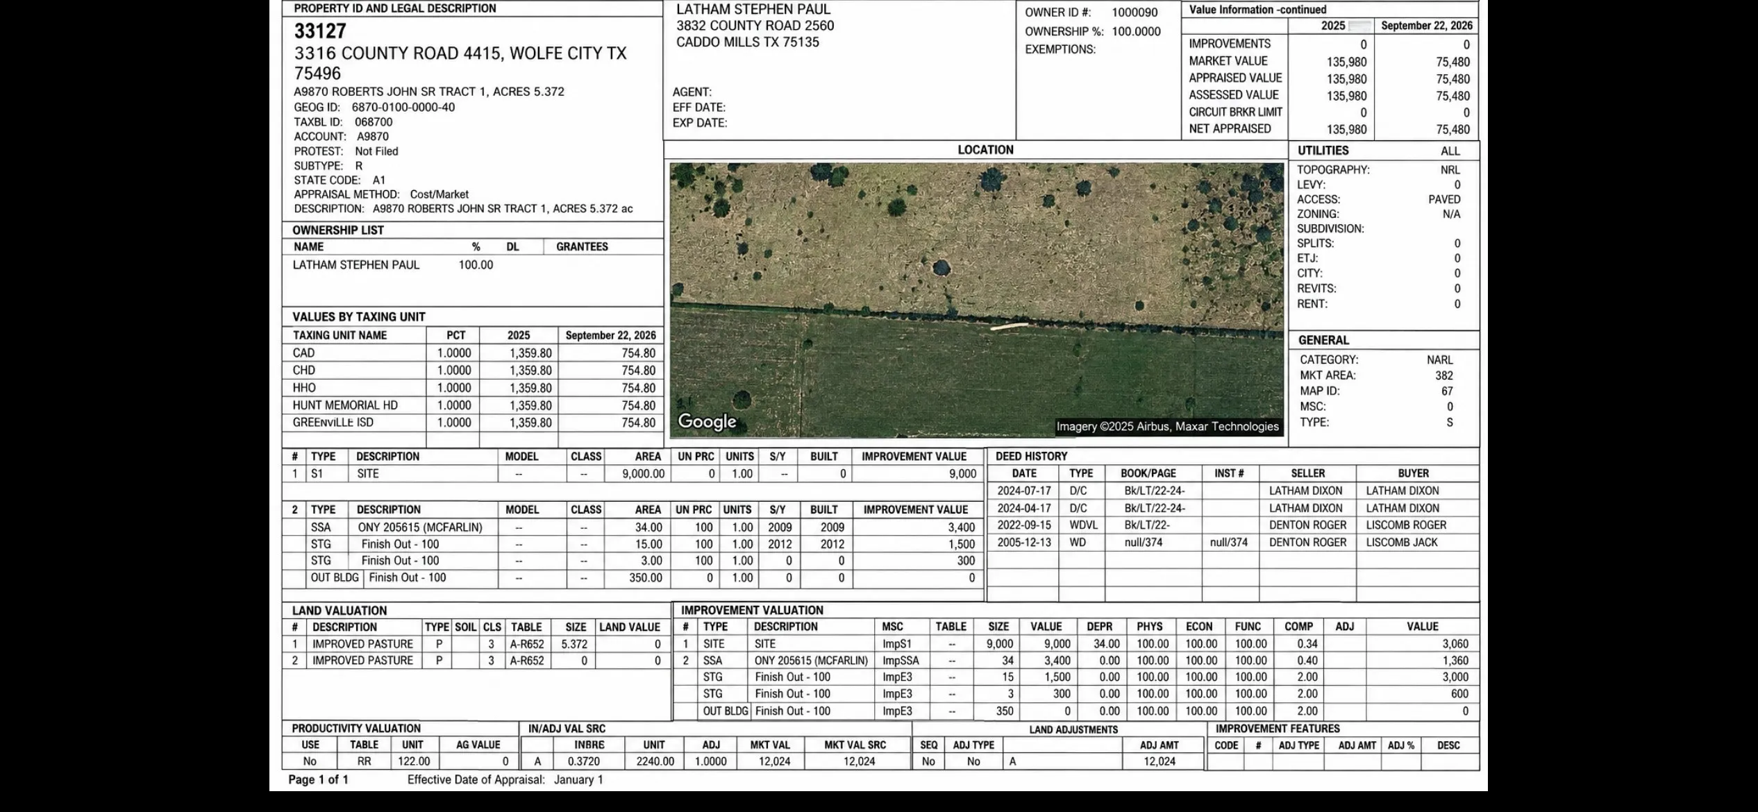Click the Google logo on the map
Viewport: 1758px width, 812px height.
(707, 421)
